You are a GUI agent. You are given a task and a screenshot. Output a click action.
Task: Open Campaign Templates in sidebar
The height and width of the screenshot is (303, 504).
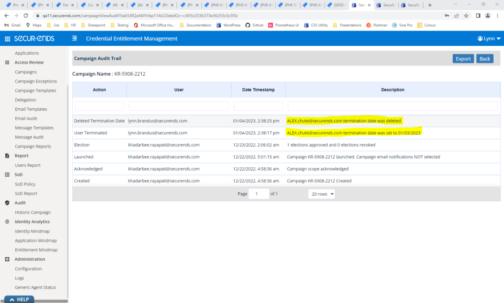[35, 91]
